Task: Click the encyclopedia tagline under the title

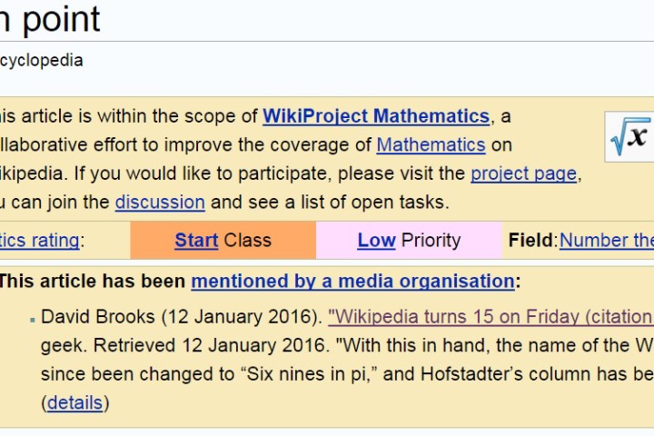Action: pos(41,61)
